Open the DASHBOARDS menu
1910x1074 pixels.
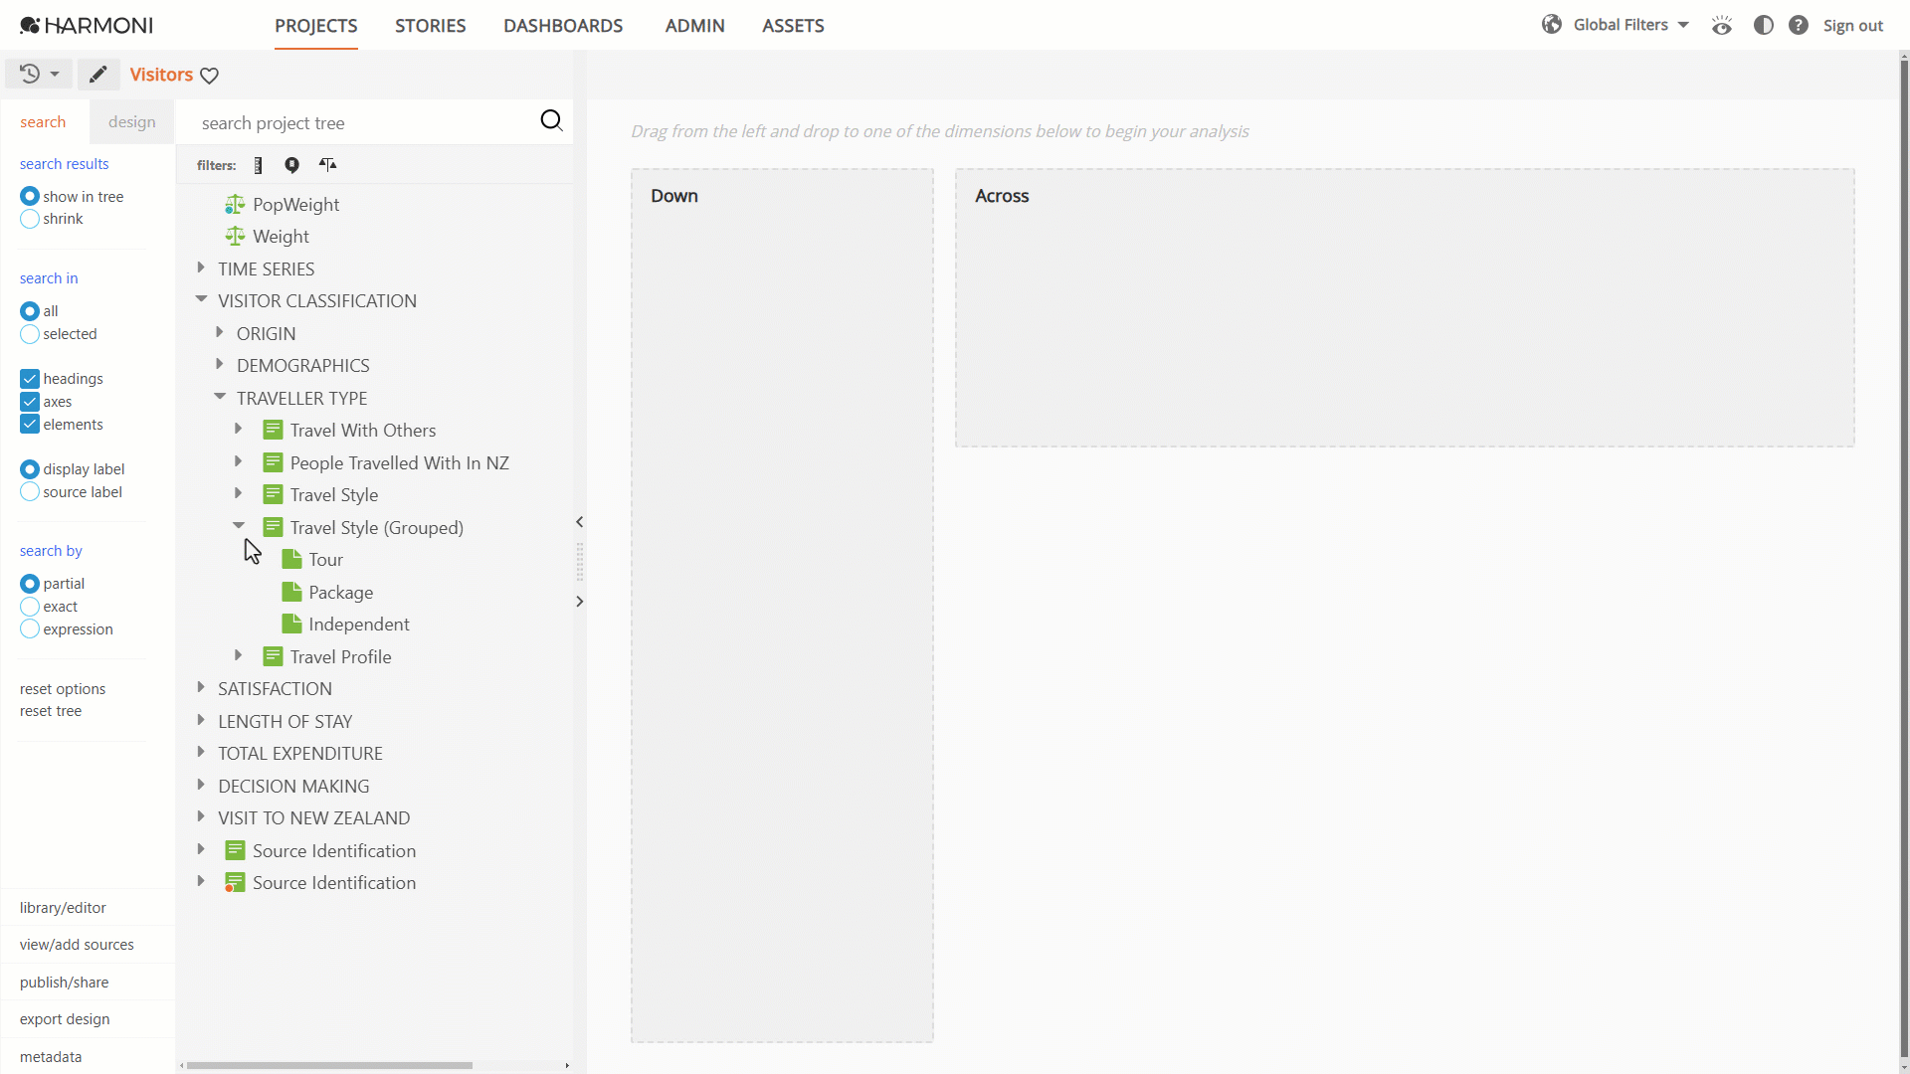coord(563,26)
